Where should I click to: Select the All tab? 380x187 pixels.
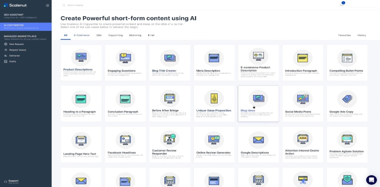[x=65, y=35]
